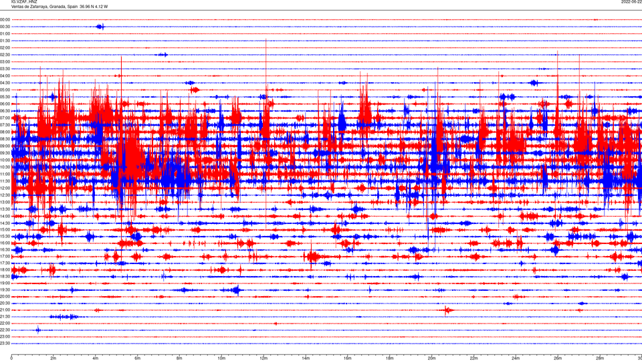Click the 16m tick label on time axis
The height and width of the screenshot is (361, 642).
(348, 358)
